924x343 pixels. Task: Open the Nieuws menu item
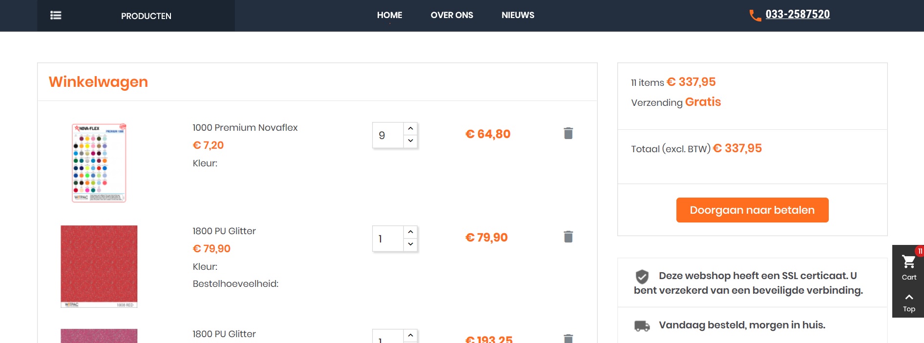518,15
